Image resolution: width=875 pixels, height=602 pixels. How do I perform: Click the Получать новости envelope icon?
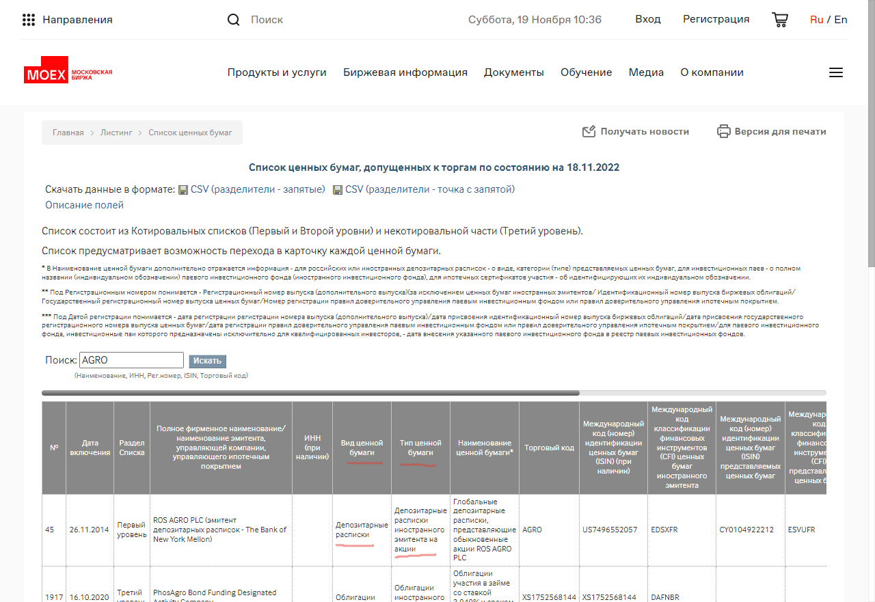(589, 131)
